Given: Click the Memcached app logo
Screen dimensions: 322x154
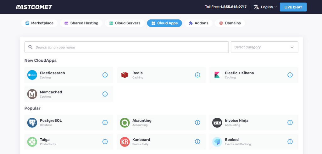Looking at the screenshot, I should tap(32, 94).
